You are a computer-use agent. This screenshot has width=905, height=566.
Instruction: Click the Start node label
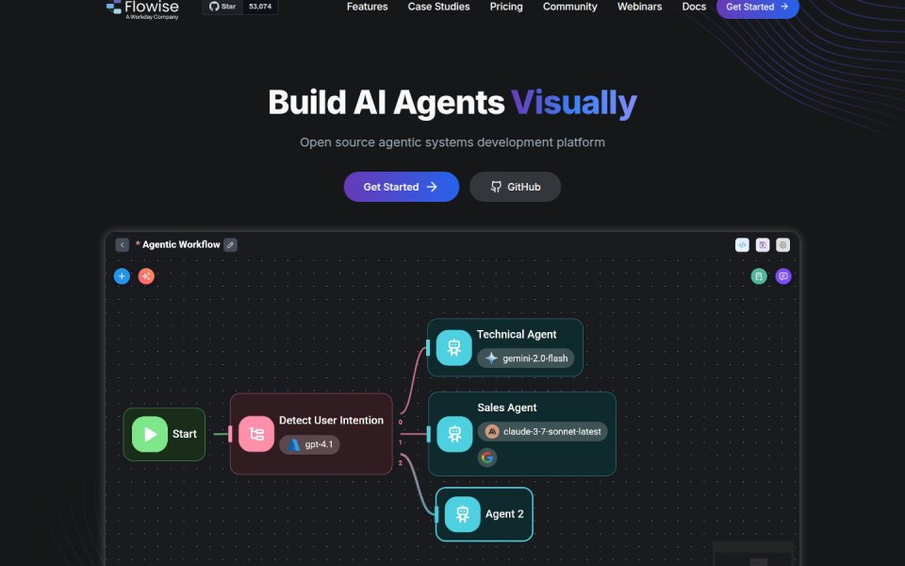click(185, 434)
